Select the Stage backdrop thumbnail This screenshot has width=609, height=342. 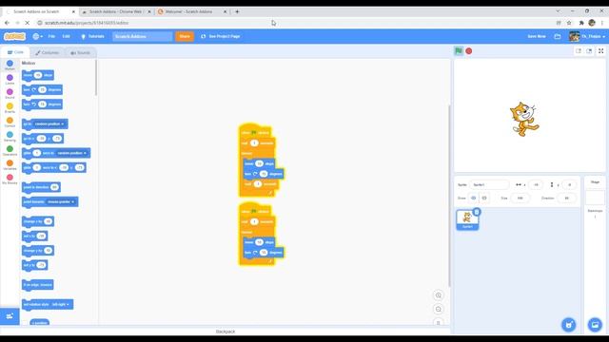point(595,198)
